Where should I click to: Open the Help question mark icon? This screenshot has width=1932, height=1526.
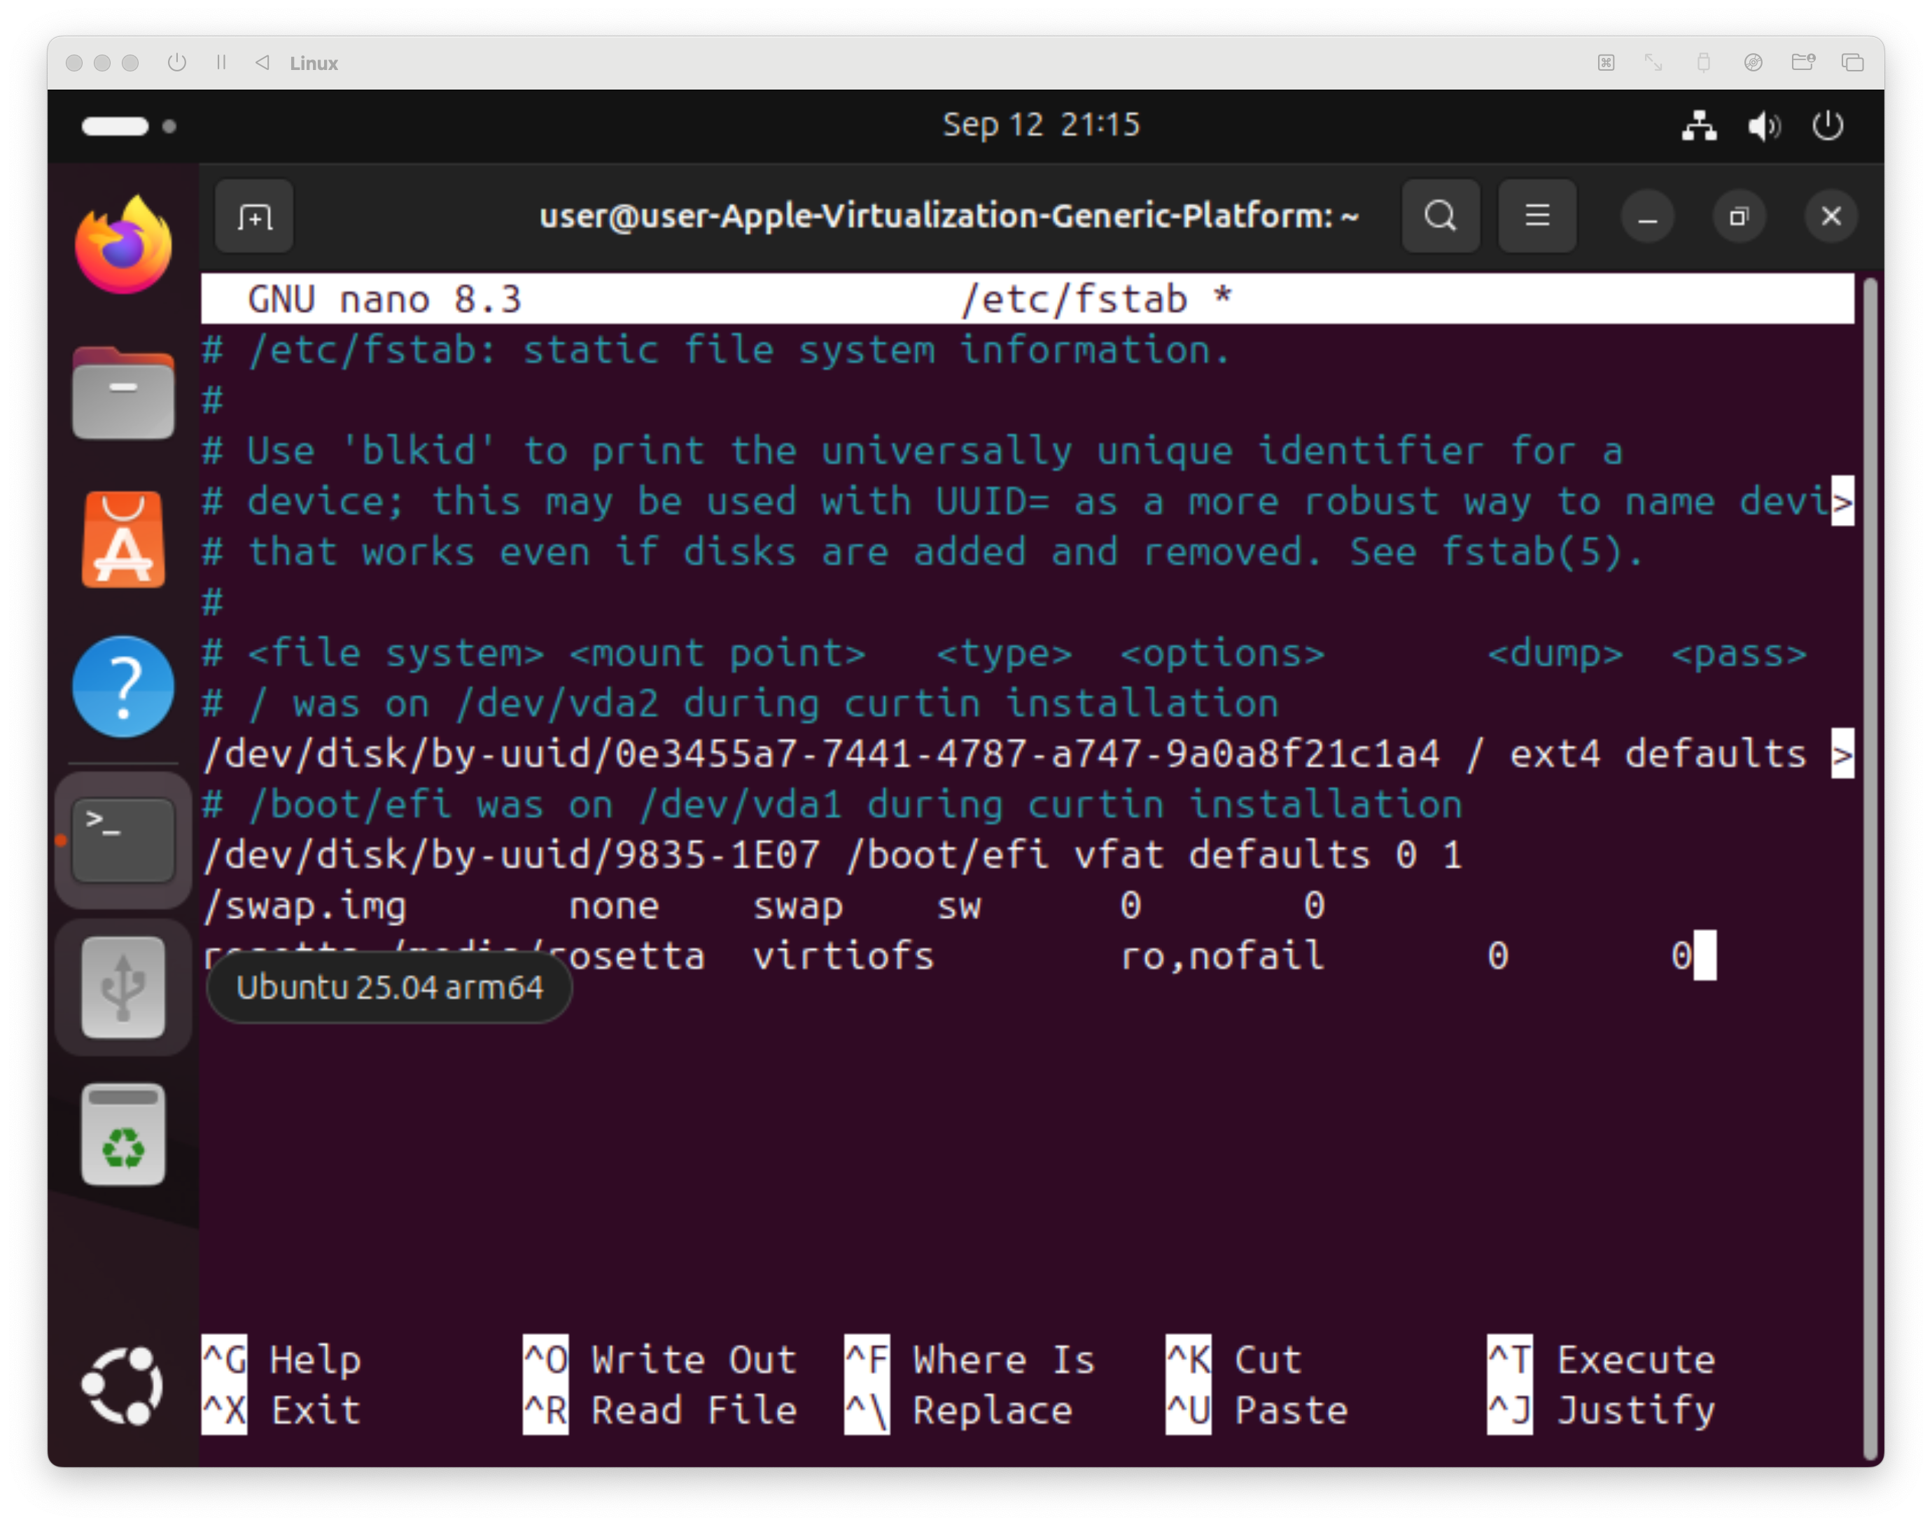point(123,686)
